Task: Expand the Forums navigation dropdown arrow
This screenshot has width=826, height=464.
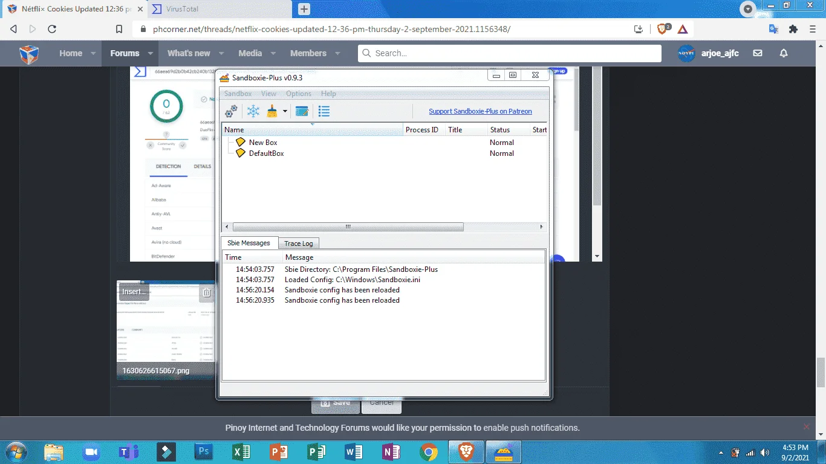Action: tap(151, 53)
